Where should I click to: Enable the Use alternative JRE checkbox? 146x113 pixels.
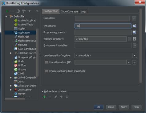[x=47, y=62]
